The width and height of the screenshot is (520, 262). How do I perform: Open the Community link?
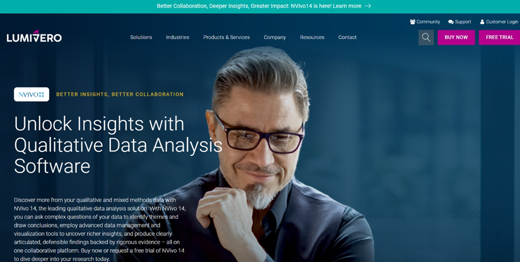(x=428, y=22)
